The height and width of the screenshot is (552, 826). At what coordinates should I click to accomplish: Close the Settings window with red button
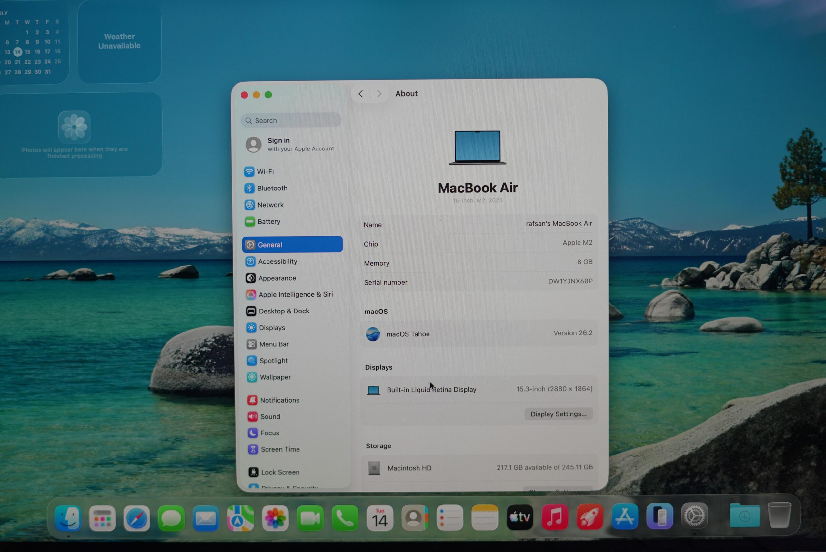click(x=245, y=95)
